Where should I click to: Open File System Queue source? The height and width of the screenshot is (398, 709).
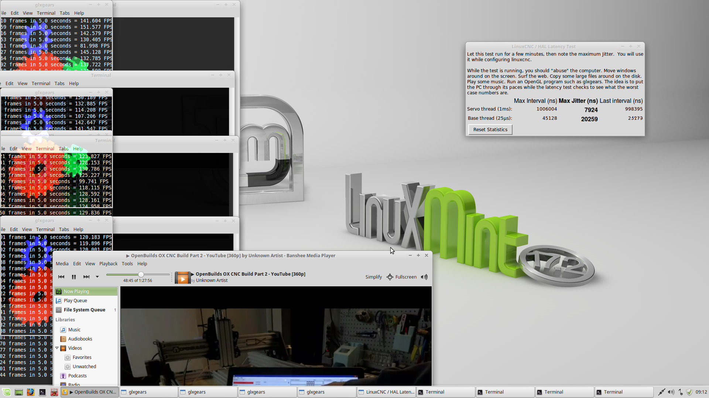[86, 310]
